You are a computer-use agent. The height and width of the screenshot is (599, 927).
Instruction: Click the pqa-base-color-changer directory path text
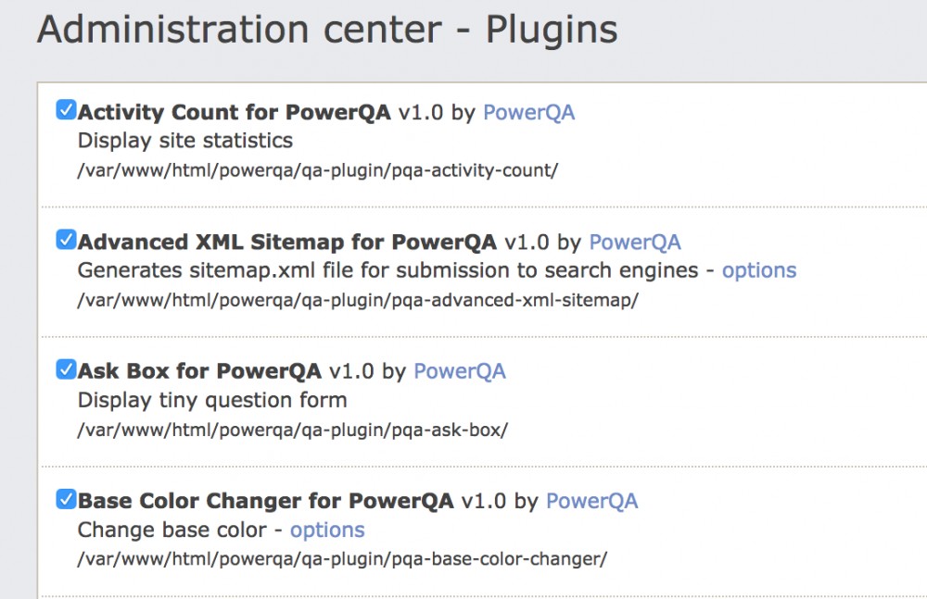pos(342,559)
